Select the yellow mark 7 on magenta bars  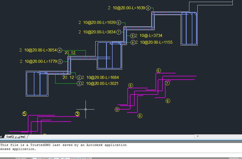(168, 83)
